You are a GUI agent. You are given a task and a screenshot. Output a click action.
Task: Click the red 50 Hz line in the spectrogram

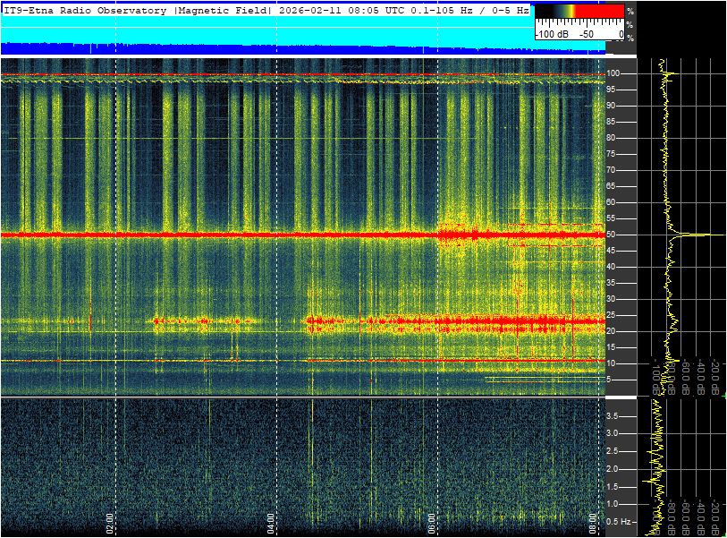coord(224,235)
